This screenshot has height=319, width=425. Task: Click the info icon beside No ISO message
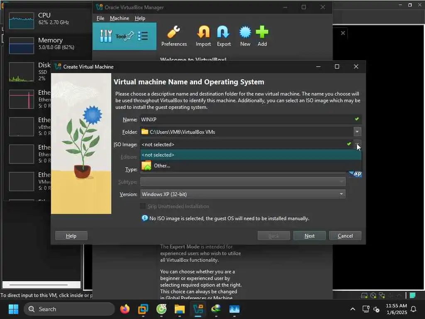145,218
